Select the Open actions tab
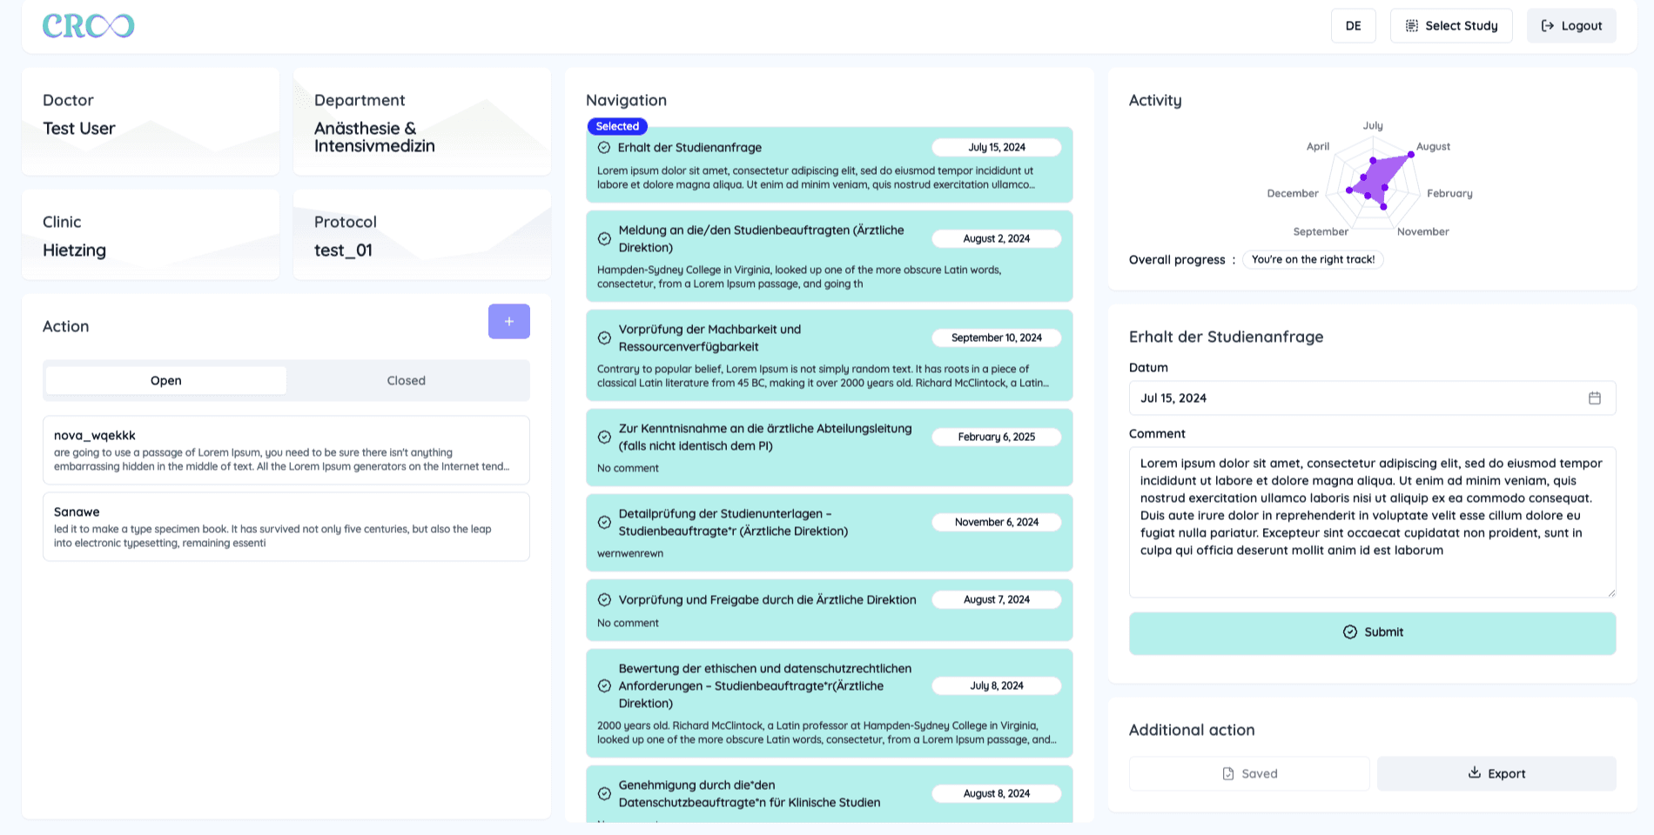 166,381
